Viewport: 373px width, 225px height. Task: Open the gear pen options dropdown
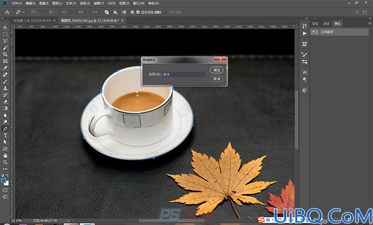132,12
